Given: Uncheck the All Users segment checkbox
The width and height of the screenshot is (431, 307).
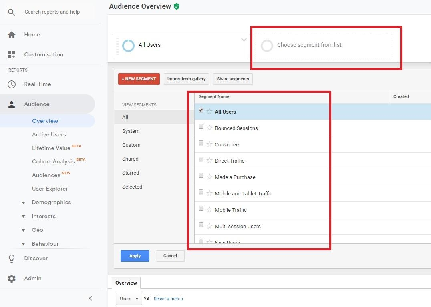Looking at the screenshot, I should pyautogui.click(x=201, y=110).
